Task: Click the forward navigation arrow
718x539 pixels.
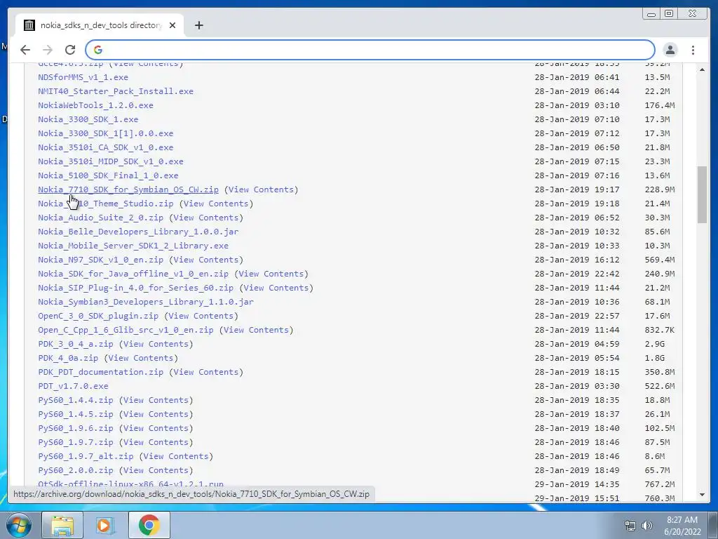Action: pos(48,50)
